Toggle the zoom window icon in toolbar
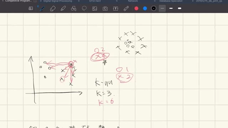 click(31, 9)
